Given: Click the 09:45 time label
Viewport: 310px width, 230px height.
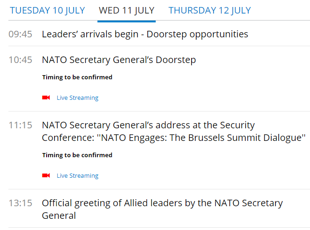Looking at the screenshot, I should 20,34.
